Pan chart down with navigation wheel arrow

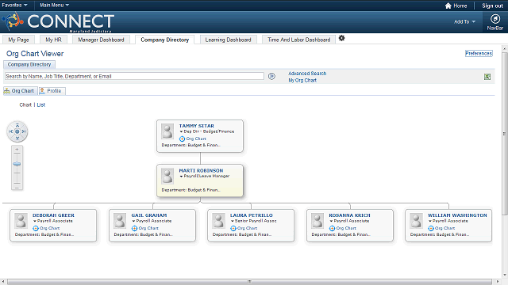[17, 138]
